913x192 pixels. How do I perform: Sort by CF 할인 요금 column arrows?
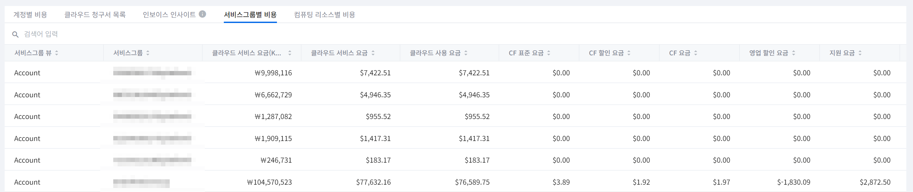coord(629,53)
